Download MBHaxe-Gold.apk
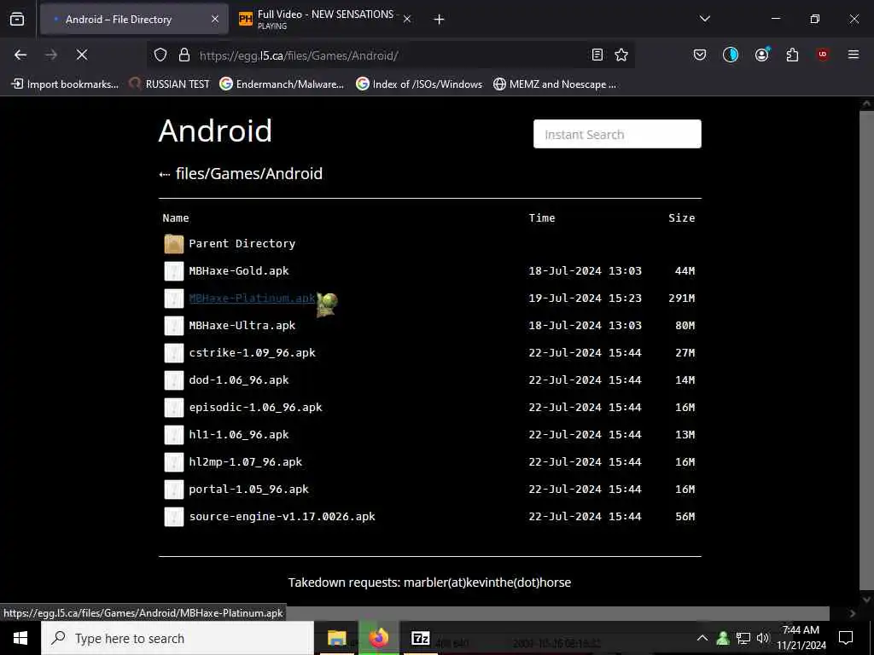The height and width of the screenshot is (655, 874). [239, 270]
